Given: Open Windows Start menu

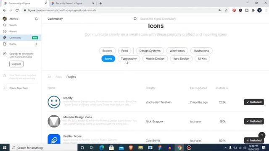Looking at the screenshot, I should tap(5, 148).
